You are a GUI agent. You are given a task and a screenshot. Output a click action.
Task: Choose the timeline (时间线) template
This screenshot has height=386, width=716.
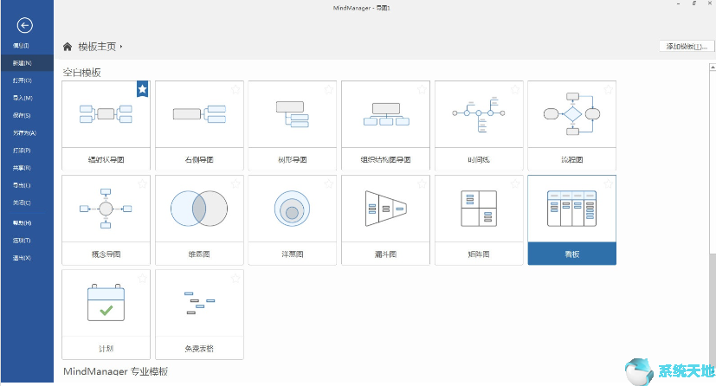tap(479, 125)
